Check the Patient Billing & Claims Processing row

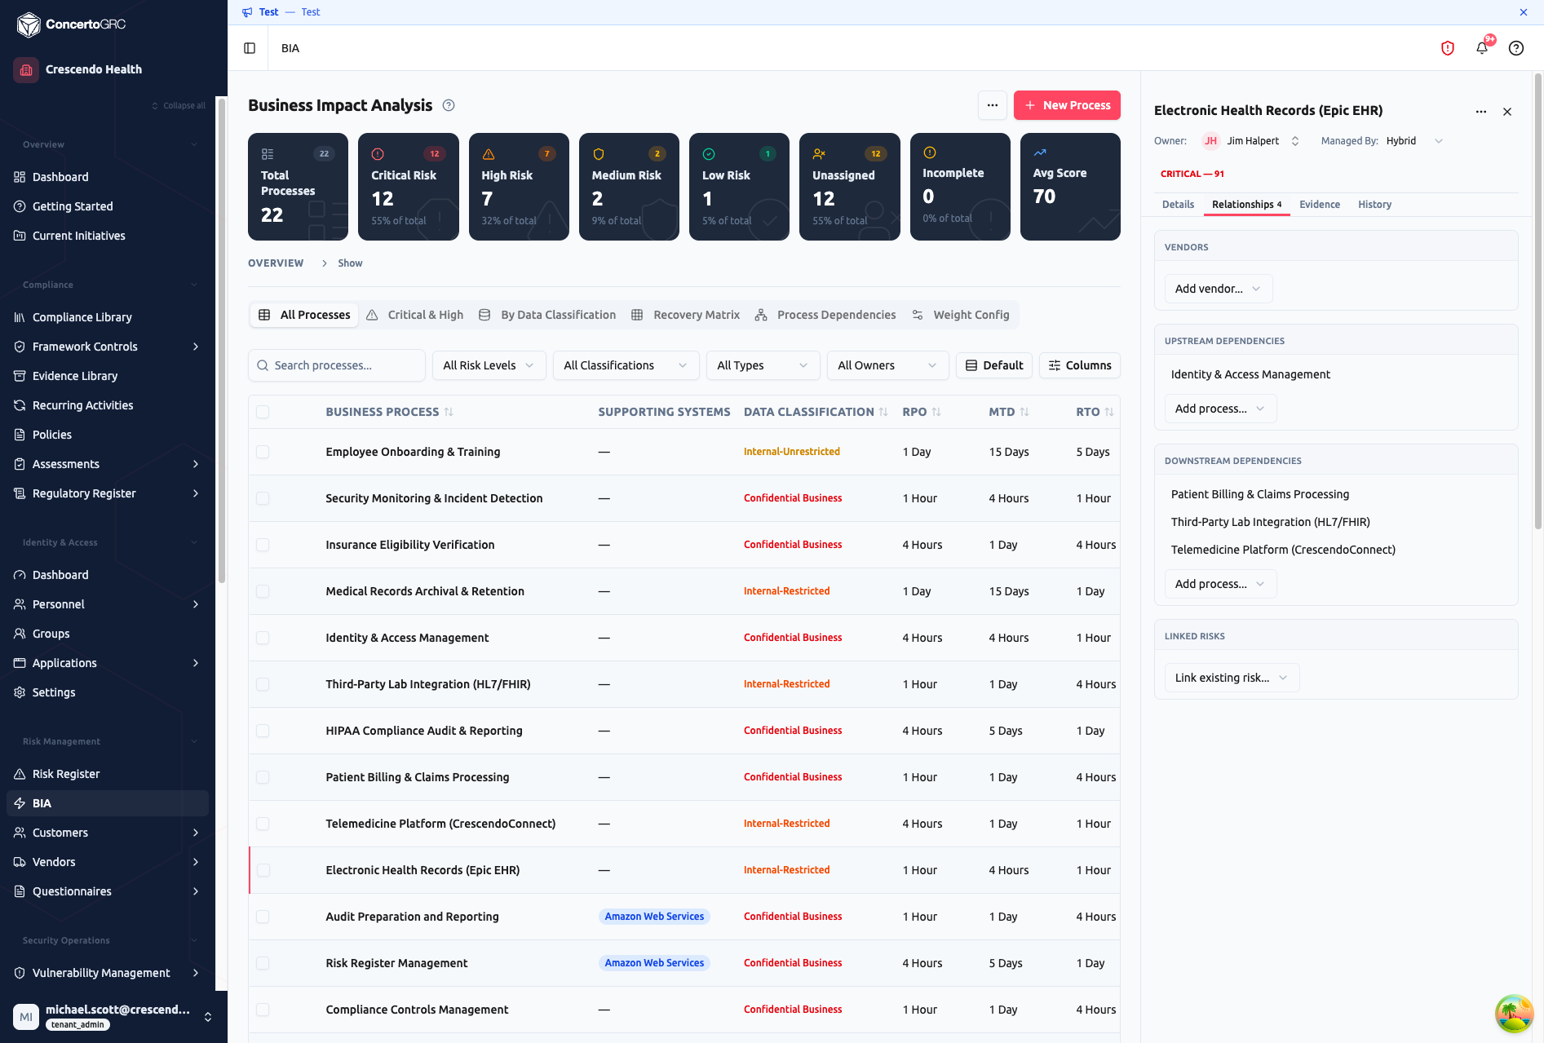point(263,777)
